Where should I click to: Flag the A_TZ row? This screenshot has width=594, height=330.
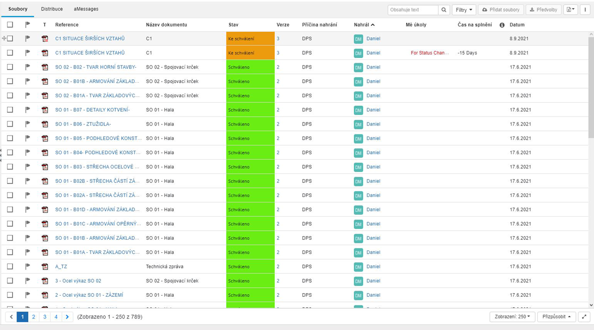click(27, 267)
